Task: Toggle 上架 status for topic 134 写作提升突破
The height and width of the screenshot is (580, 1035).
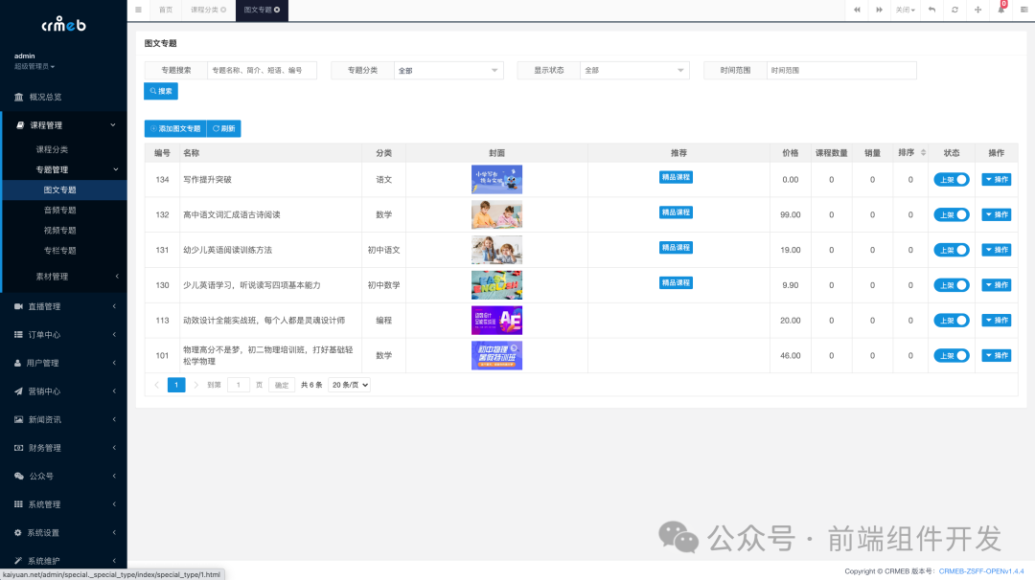Action: (x=951, y=179)
